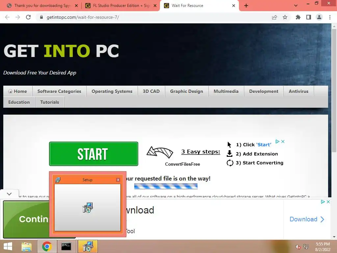Open the taskbar clock showing 5:55 PM

[x=323, y=247]
